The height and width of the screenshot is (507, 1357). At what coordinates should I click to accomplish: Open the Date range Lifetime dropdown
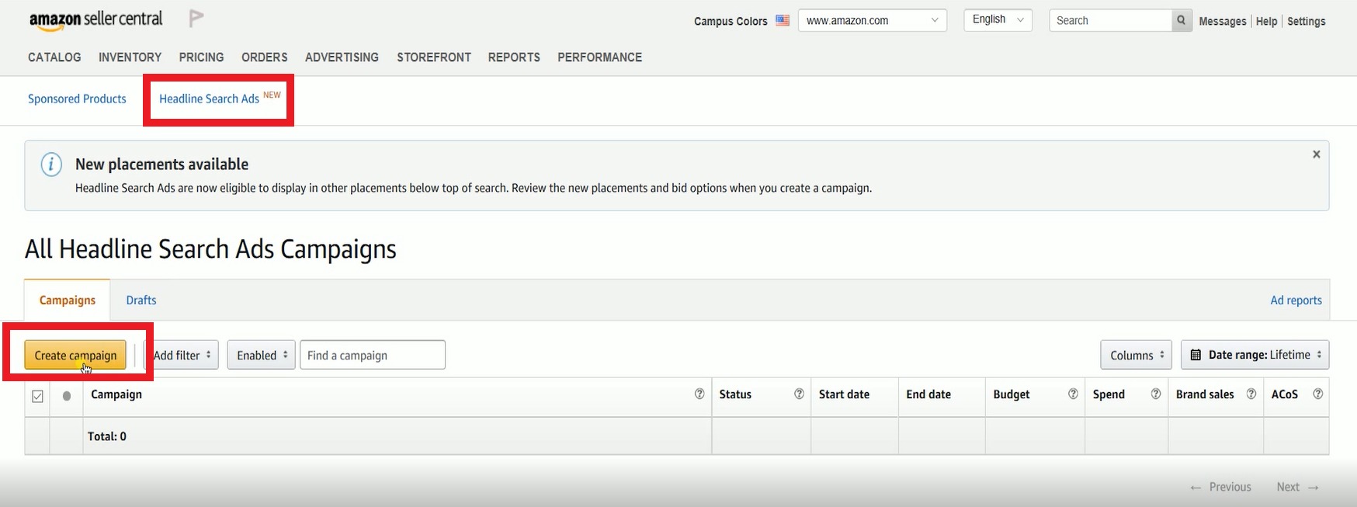[x=1255, y=355]
